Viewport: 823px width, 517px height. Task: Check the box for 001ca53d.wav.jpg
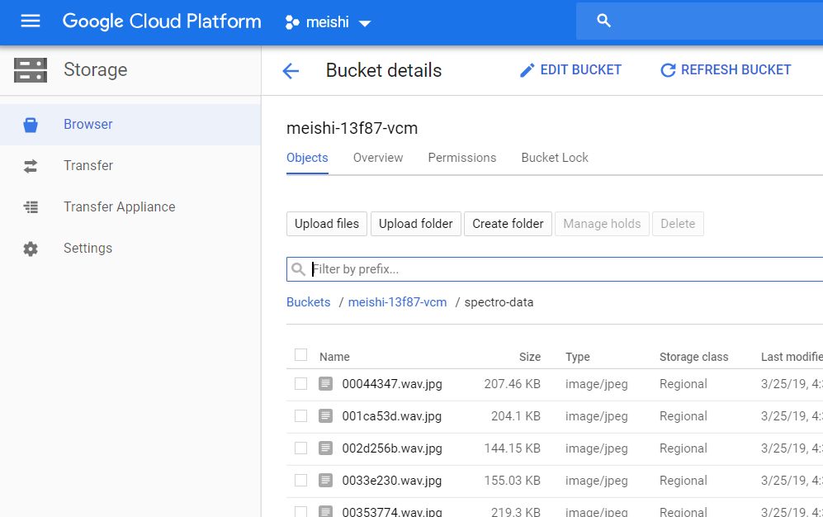click(300, 416)
